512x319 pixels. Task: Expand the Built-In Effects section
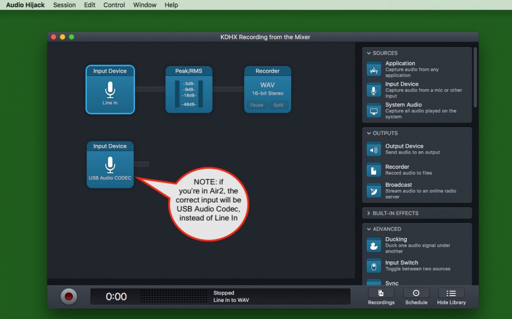(x=369, y=213)
